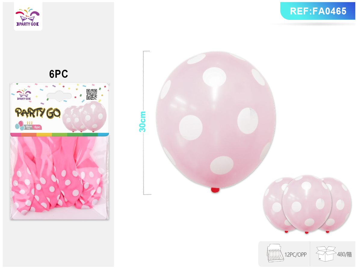Select the large pink polka dot balloon

pos(215,121)
